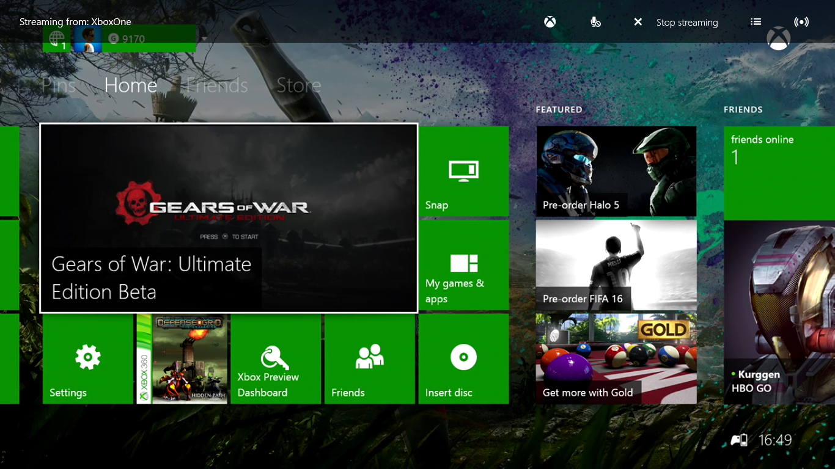
Task: Launch Gears of War: Ultimate Edition Beta
Action: [x=229, y=218]
